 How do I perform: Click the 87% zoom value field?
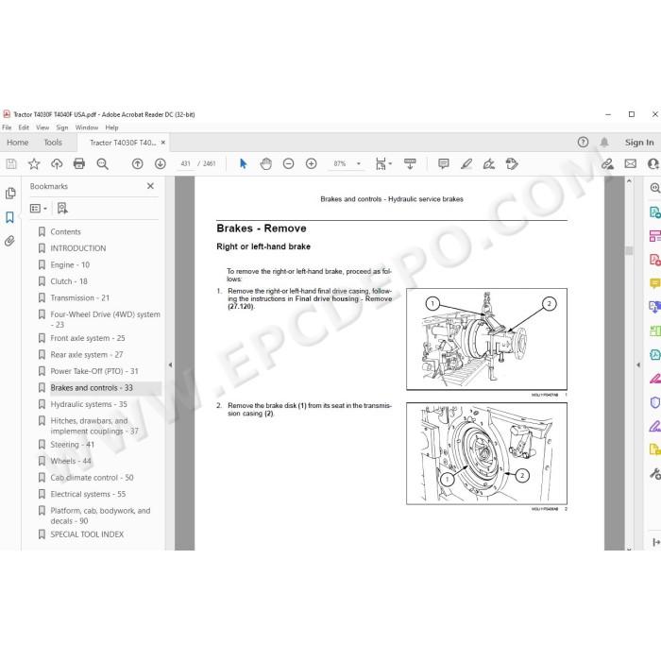(340, 163)
